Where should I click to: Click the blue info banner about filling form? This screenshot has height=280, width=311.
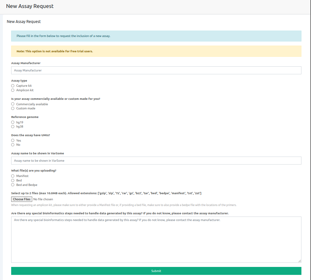tap(156, 36)
